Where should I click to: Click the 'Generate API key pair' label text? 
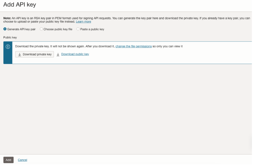click(x=21, y=29)
